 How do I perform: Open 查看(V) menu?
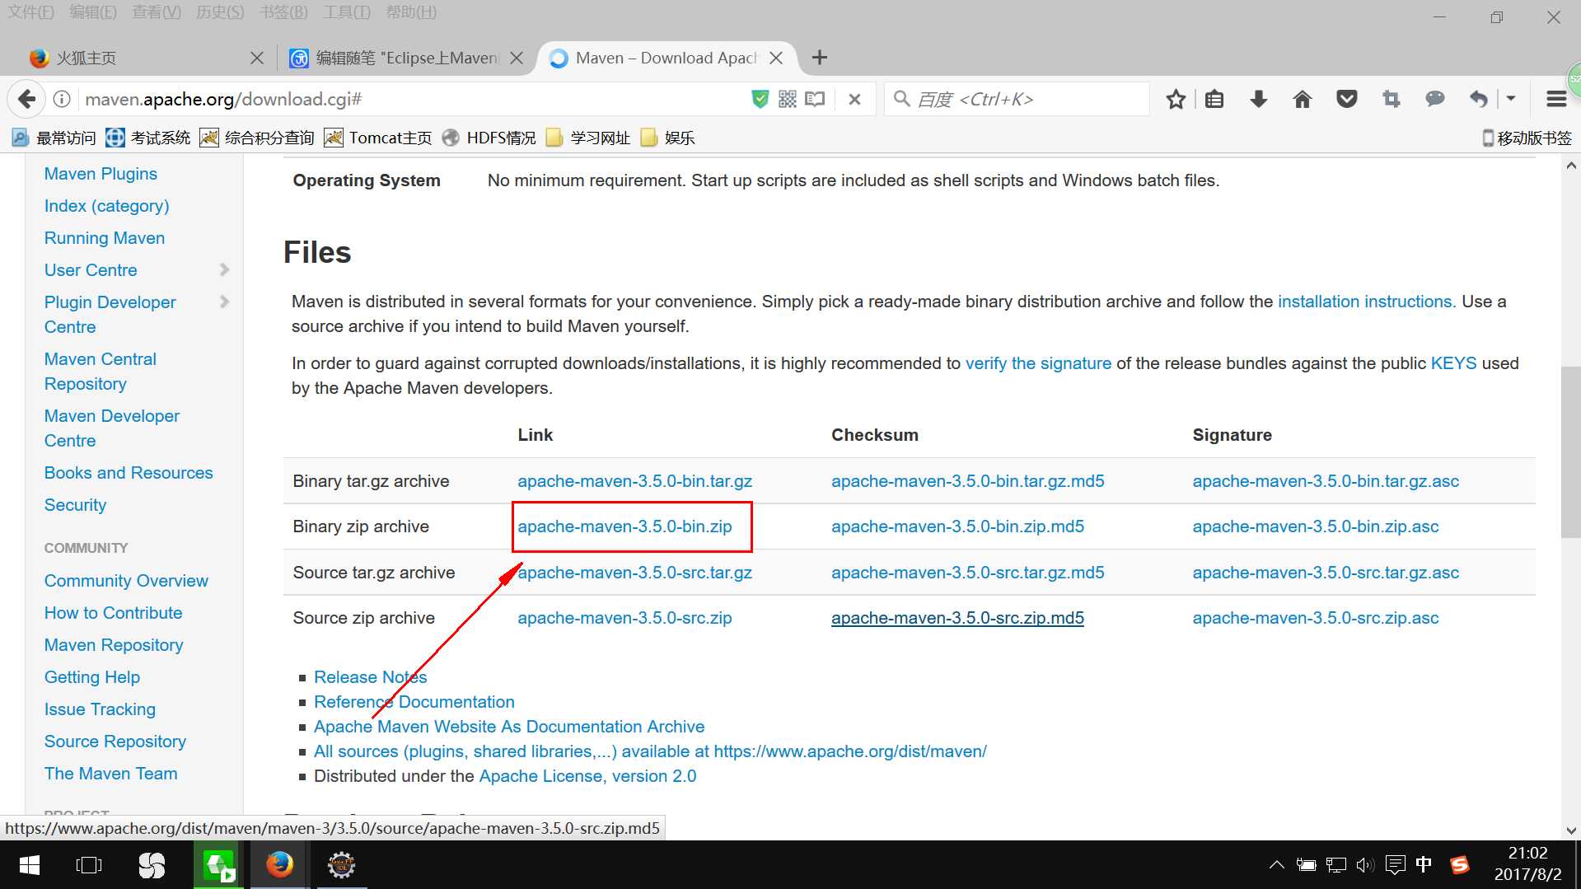(157, 12)
